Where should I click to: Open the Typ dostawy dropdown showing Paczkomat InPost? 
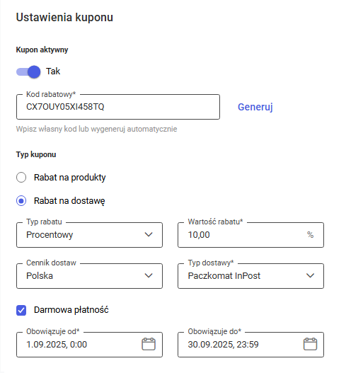pyautogui.click(x=251, y=276)
